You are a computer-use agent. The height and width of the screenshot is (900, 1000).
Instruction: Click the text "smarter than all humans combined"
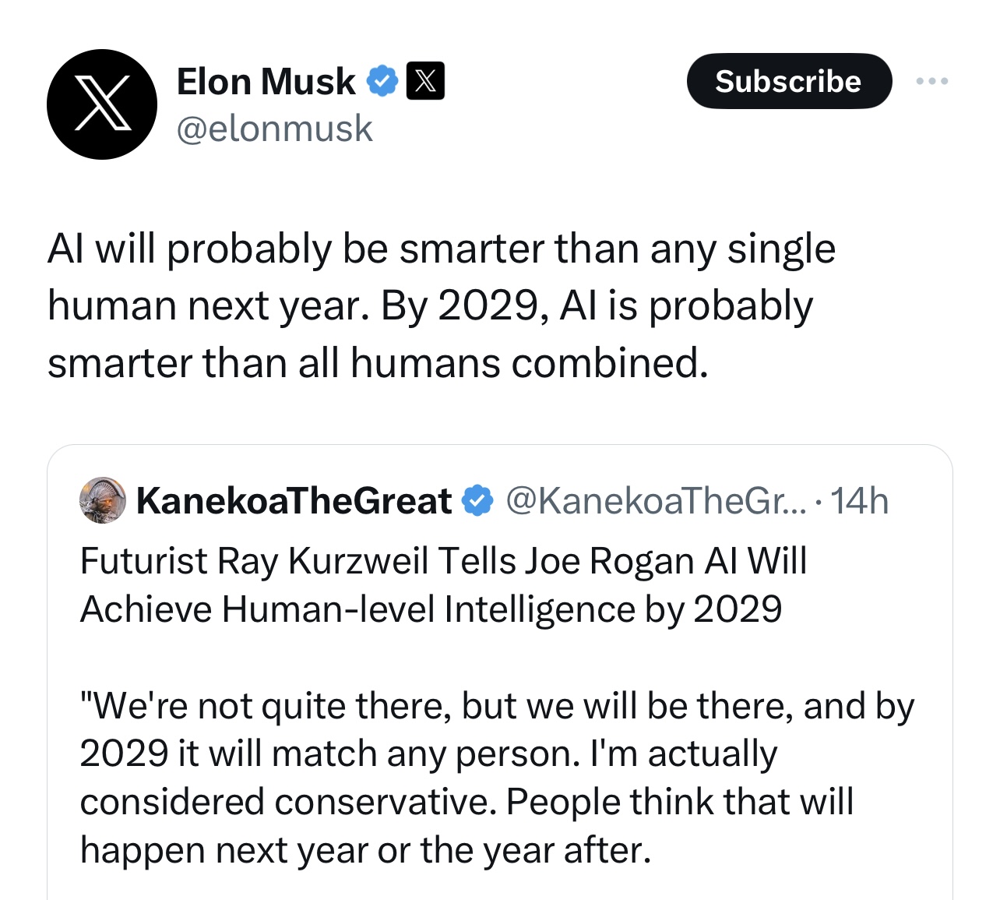378,363
